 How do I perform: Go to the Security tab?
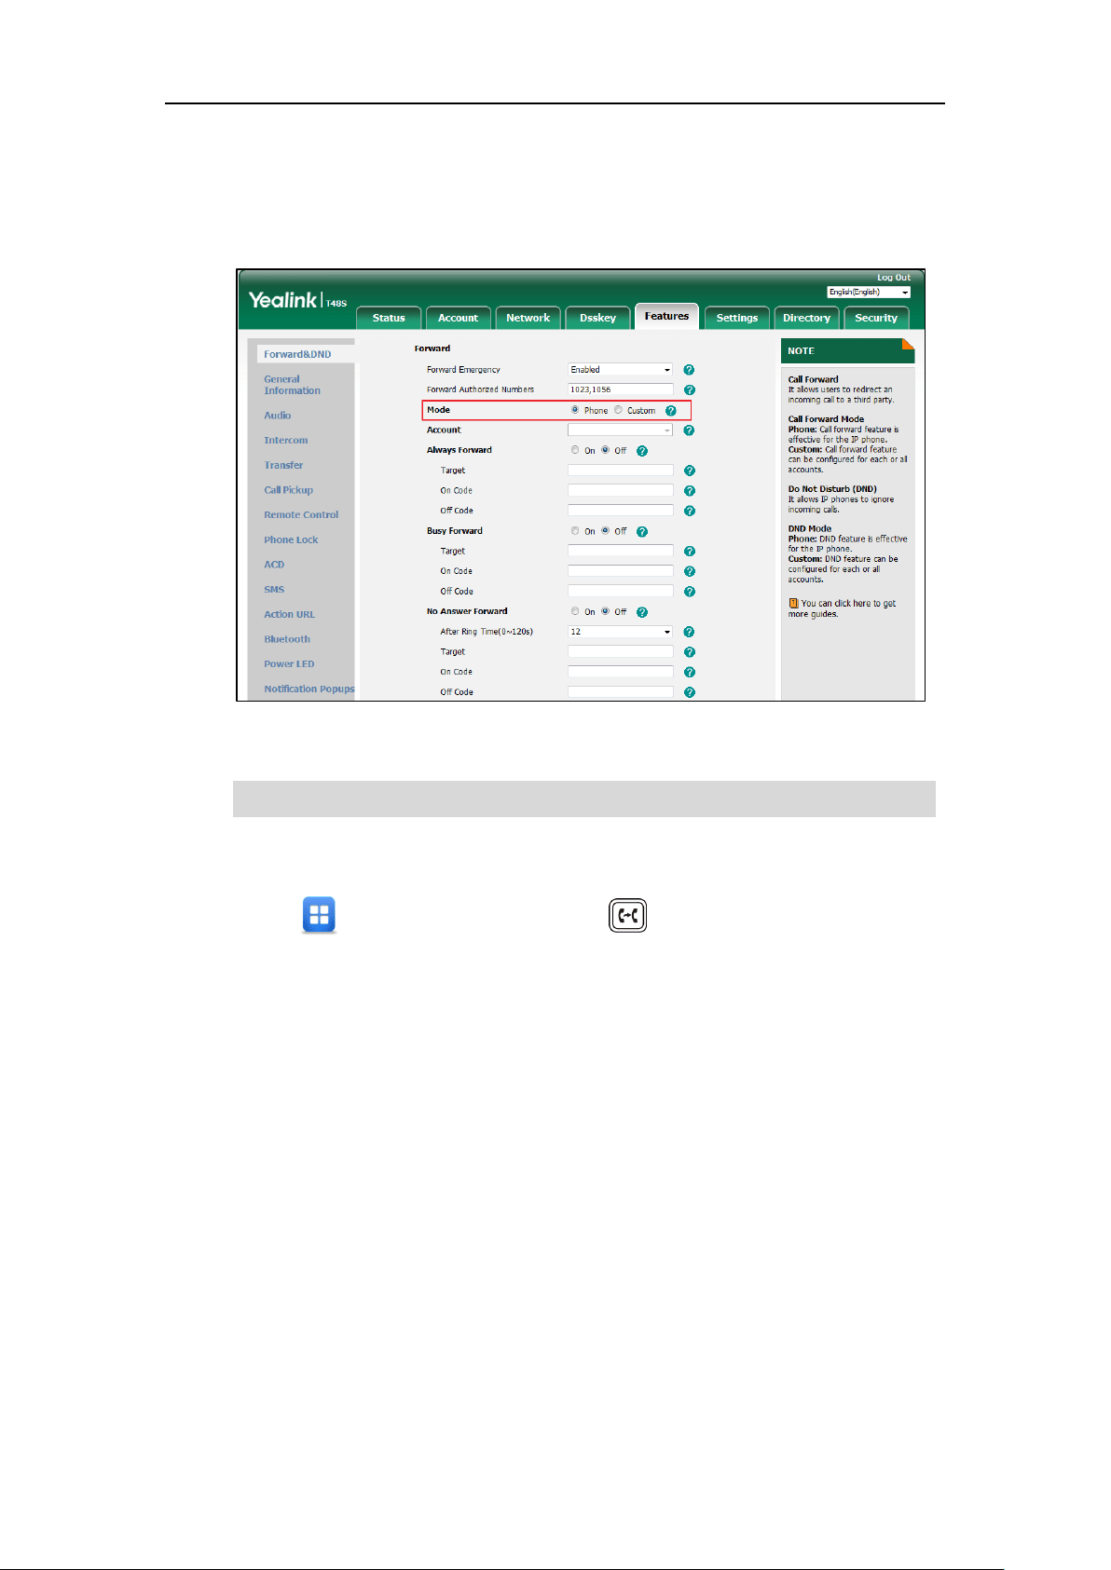876,318
